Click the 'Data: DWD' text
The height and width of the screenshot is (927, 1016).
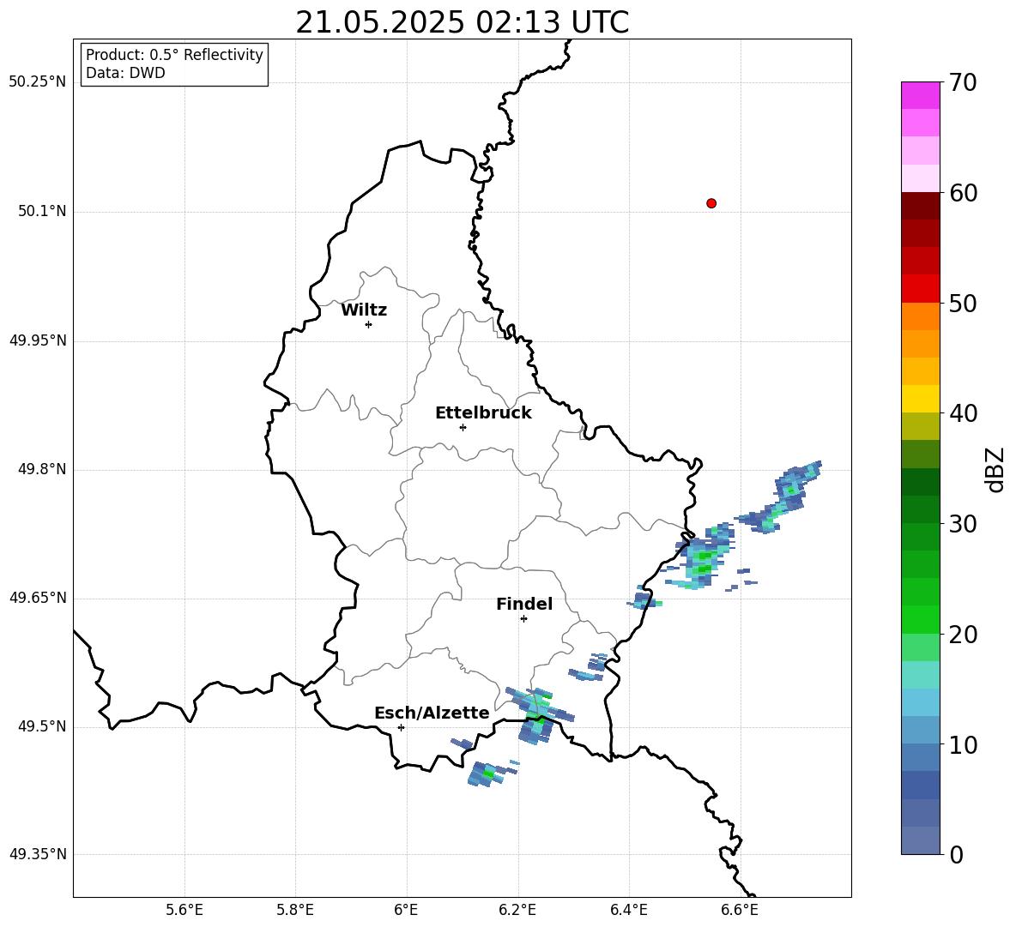coord(125,73)
